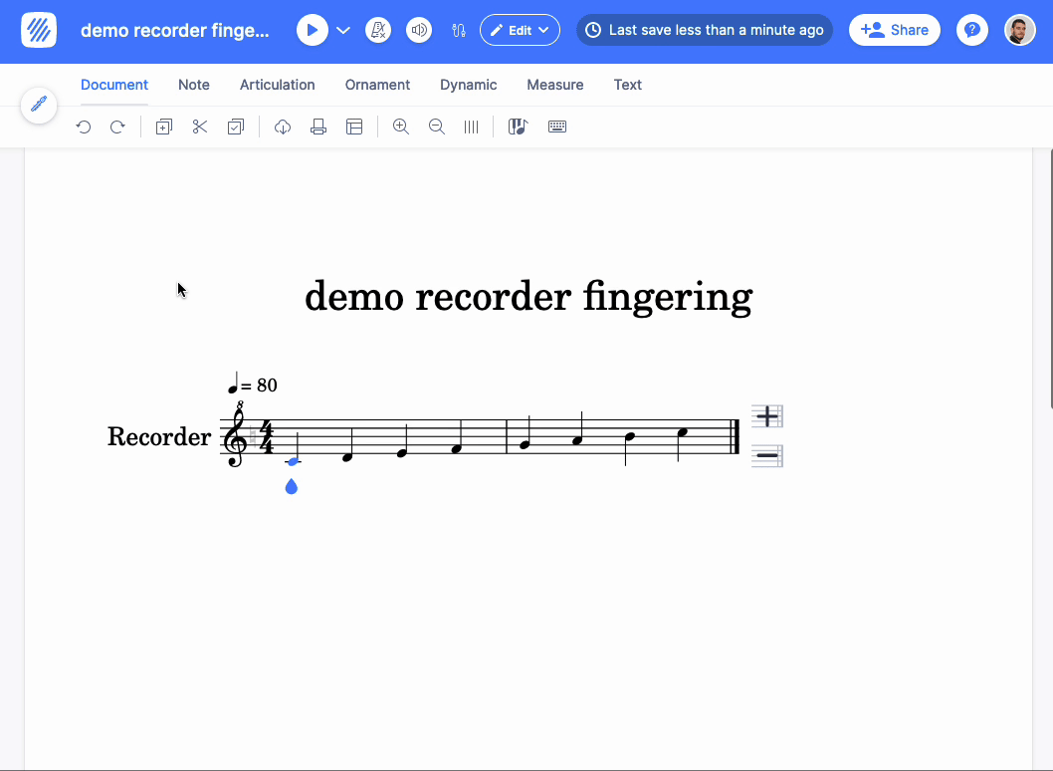This screenshot has height=771, width=1053.
Task: Click the print icon
Action: click(318, 127)
